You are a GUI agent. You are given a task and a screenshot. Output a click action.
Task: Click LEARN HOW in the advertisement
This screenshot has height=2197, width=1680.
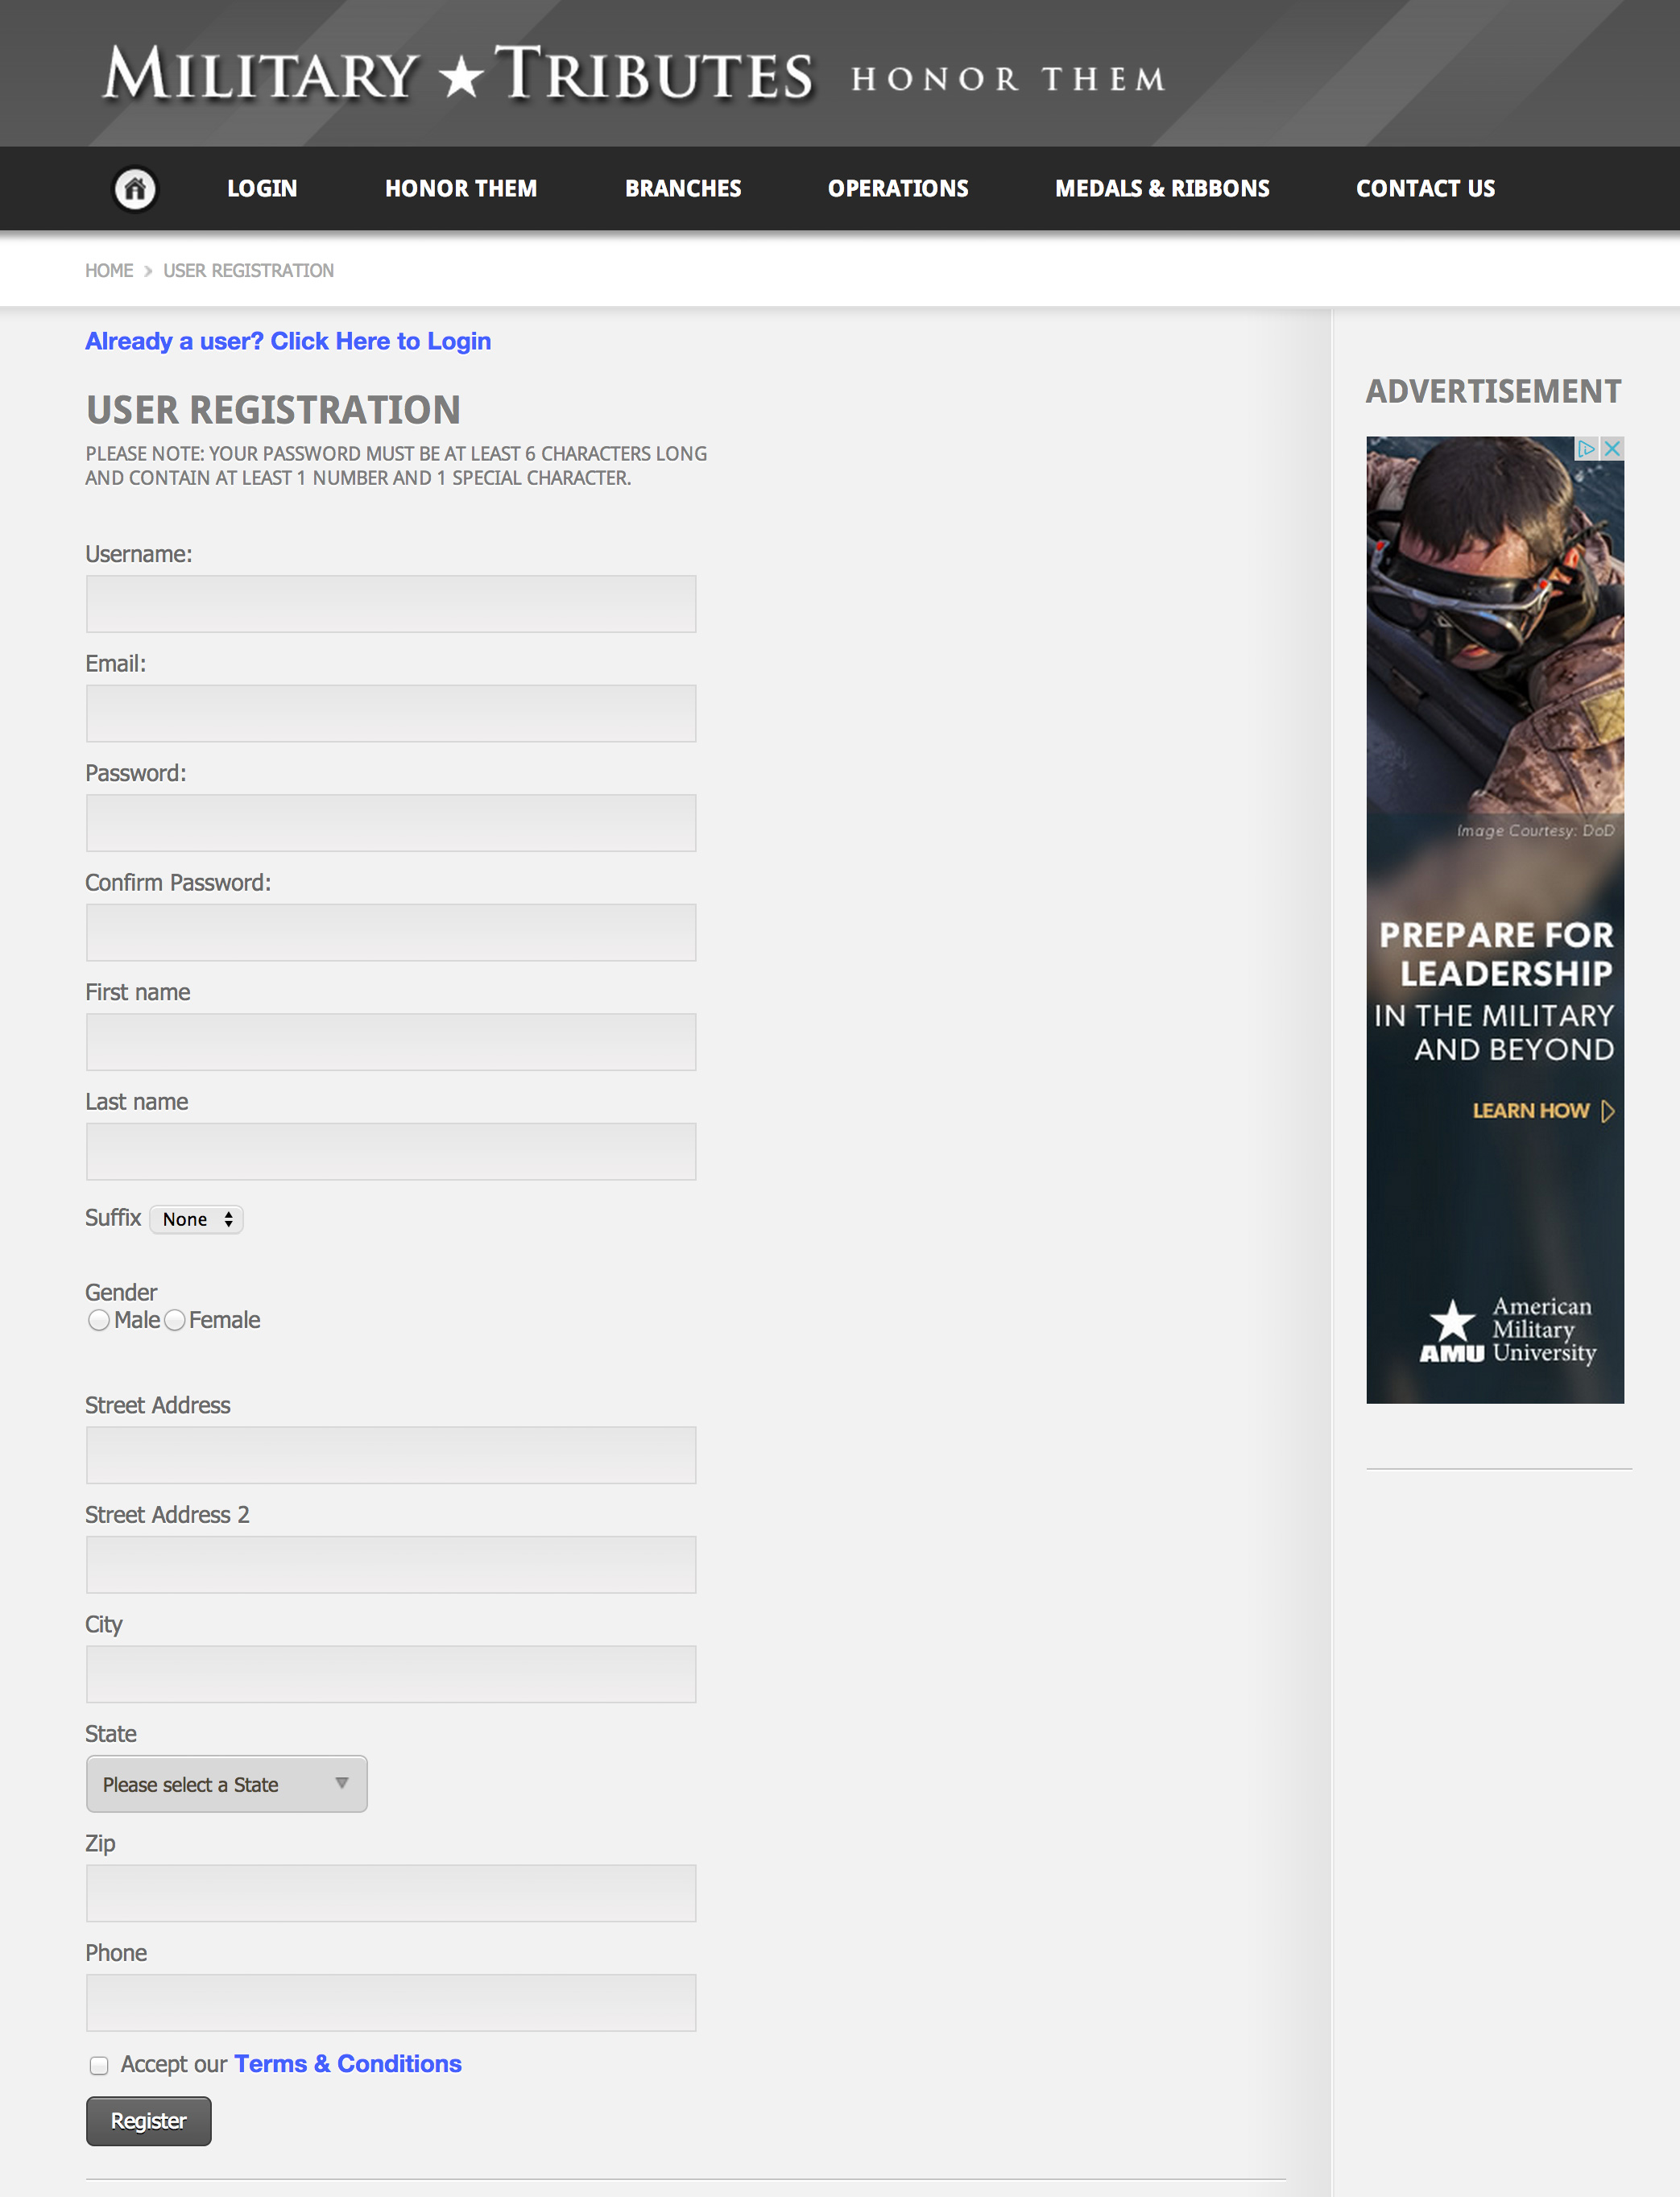coord(1543,1111)
